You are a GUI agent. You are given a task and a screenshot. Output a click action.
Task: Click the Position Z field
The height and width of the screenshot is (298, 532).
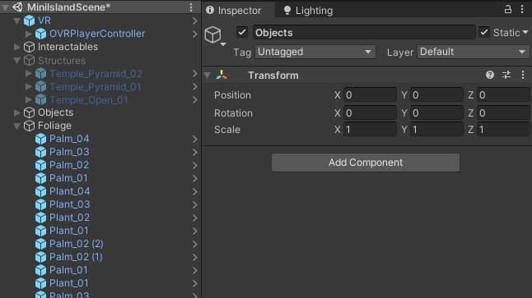503,95
